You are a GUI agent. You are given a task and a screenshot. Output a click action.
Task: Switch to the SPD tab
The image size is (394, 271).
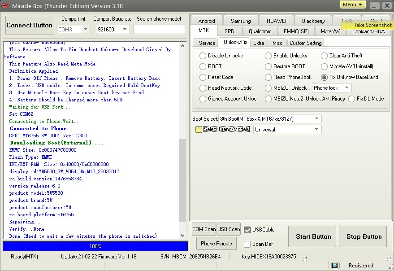(229, 31)
